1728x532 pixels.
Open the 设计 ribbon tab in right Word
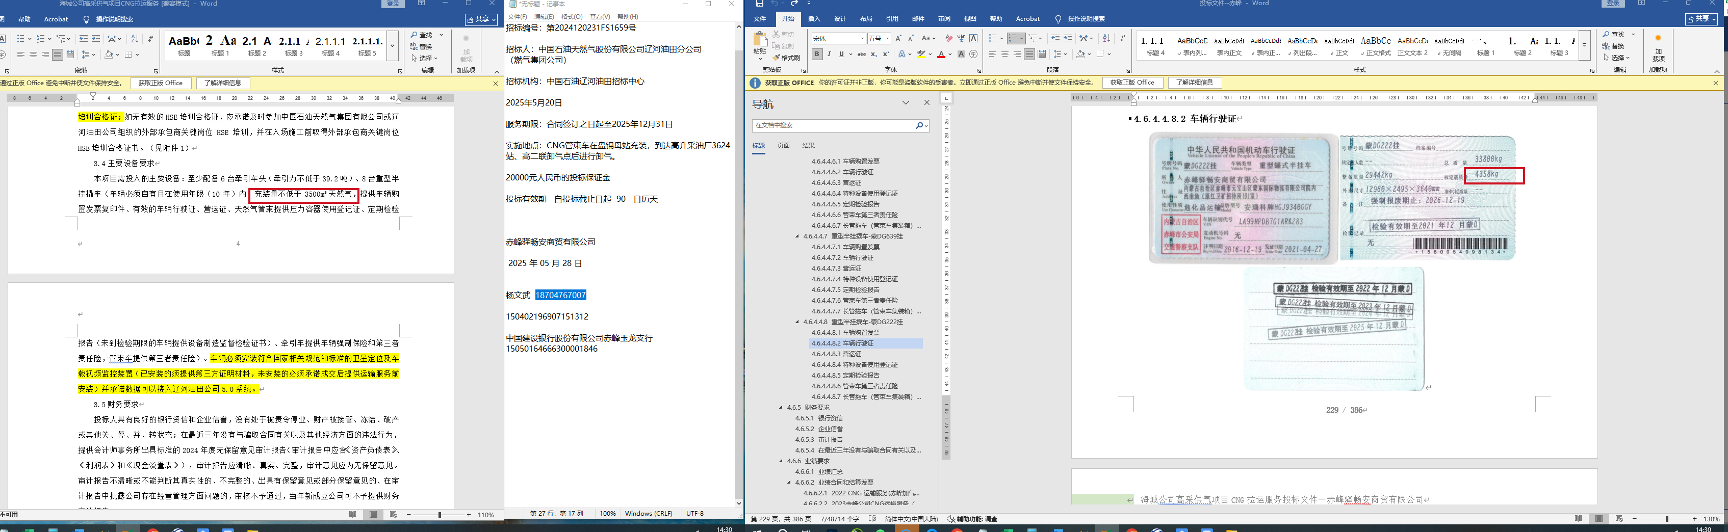tap(840, 19)
